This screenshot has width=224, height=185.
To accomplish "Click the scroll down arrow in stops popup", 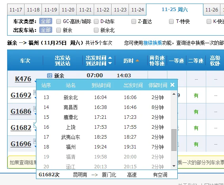I will (174, 166).
